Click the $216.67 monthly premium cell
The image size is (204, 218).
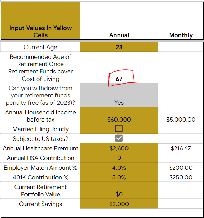pyautogui.click(x=181, y=148)
